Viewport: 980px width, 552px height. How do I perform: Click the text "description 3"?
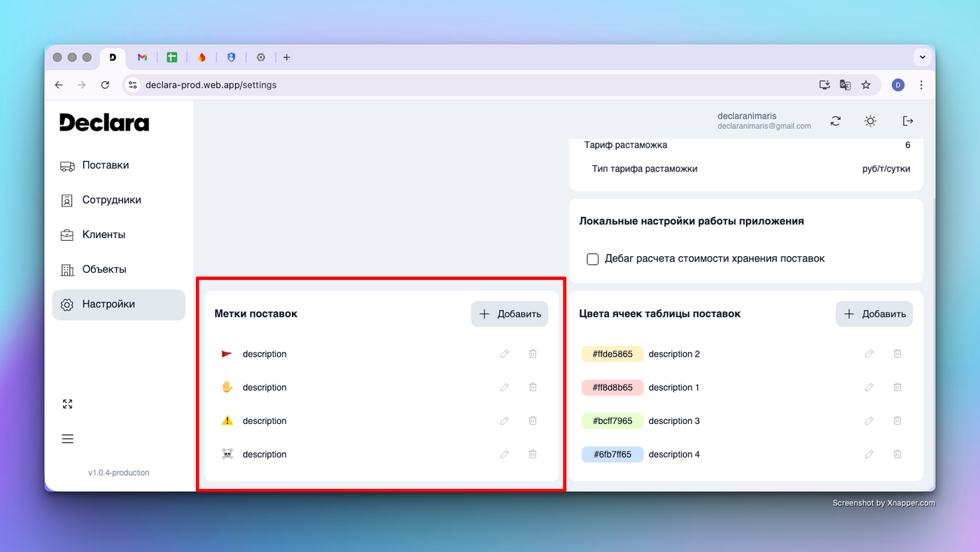[674, 421]
